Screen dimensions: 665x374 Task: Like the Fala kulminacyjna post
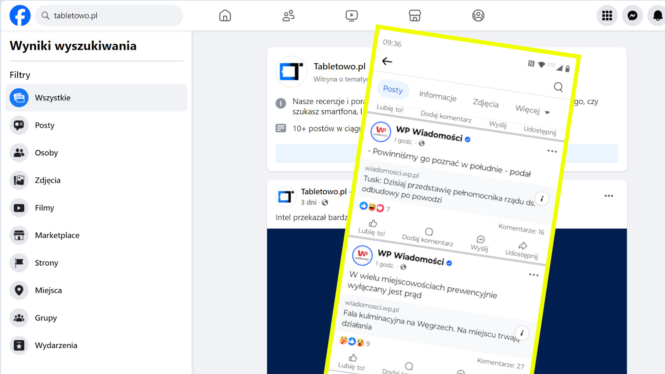point(352,362)
